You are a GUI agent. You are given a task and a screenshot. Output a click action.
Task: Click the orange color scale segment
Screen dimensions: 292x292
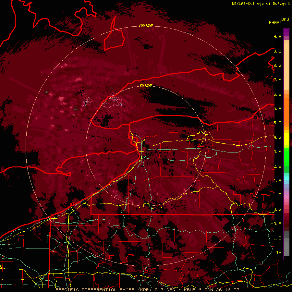(286, 112)
